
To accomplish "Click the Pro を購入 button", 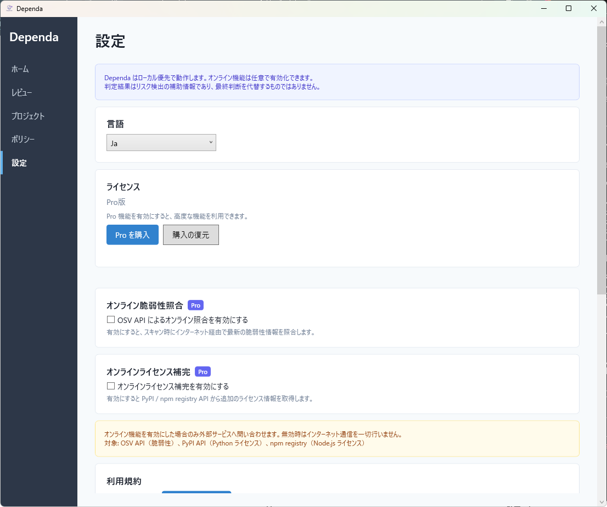I will (132, 235).
